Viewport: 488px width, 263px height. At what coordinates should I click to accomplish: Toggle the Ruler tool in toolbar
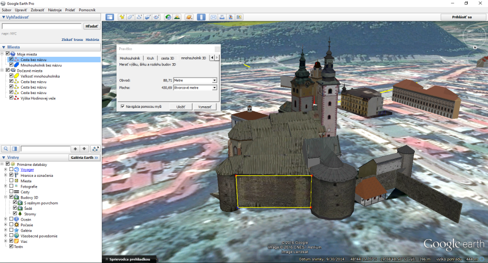202,17
